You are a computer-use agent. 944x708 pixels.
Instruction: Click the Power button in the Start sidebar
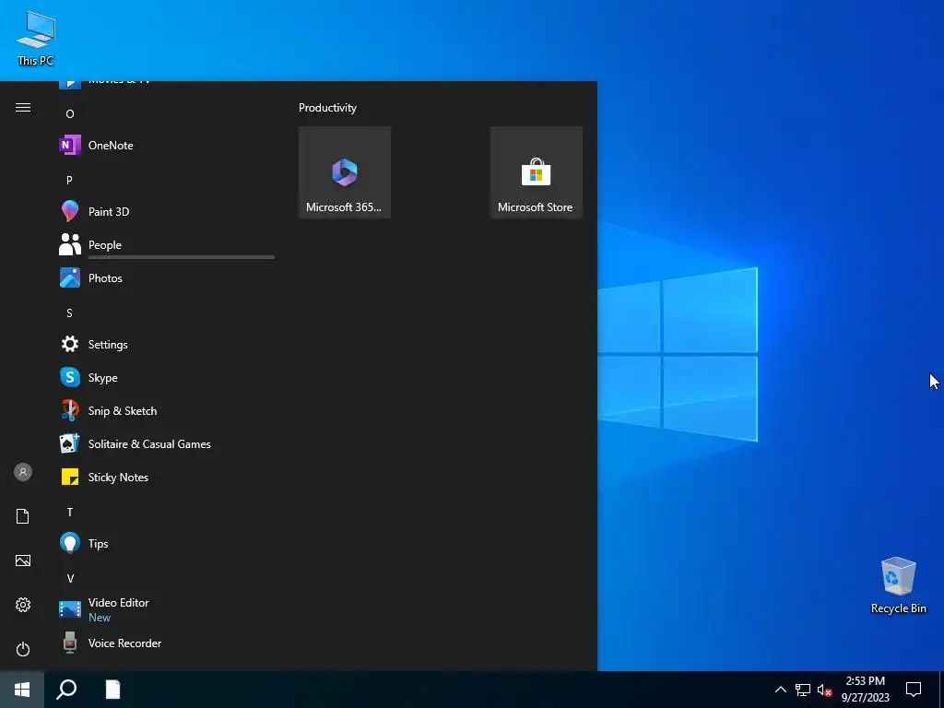(23, 649)
